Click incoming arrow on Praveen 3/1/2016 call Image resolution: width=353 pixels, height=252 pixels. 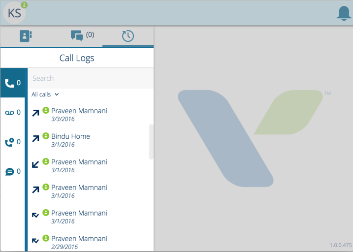35,164
